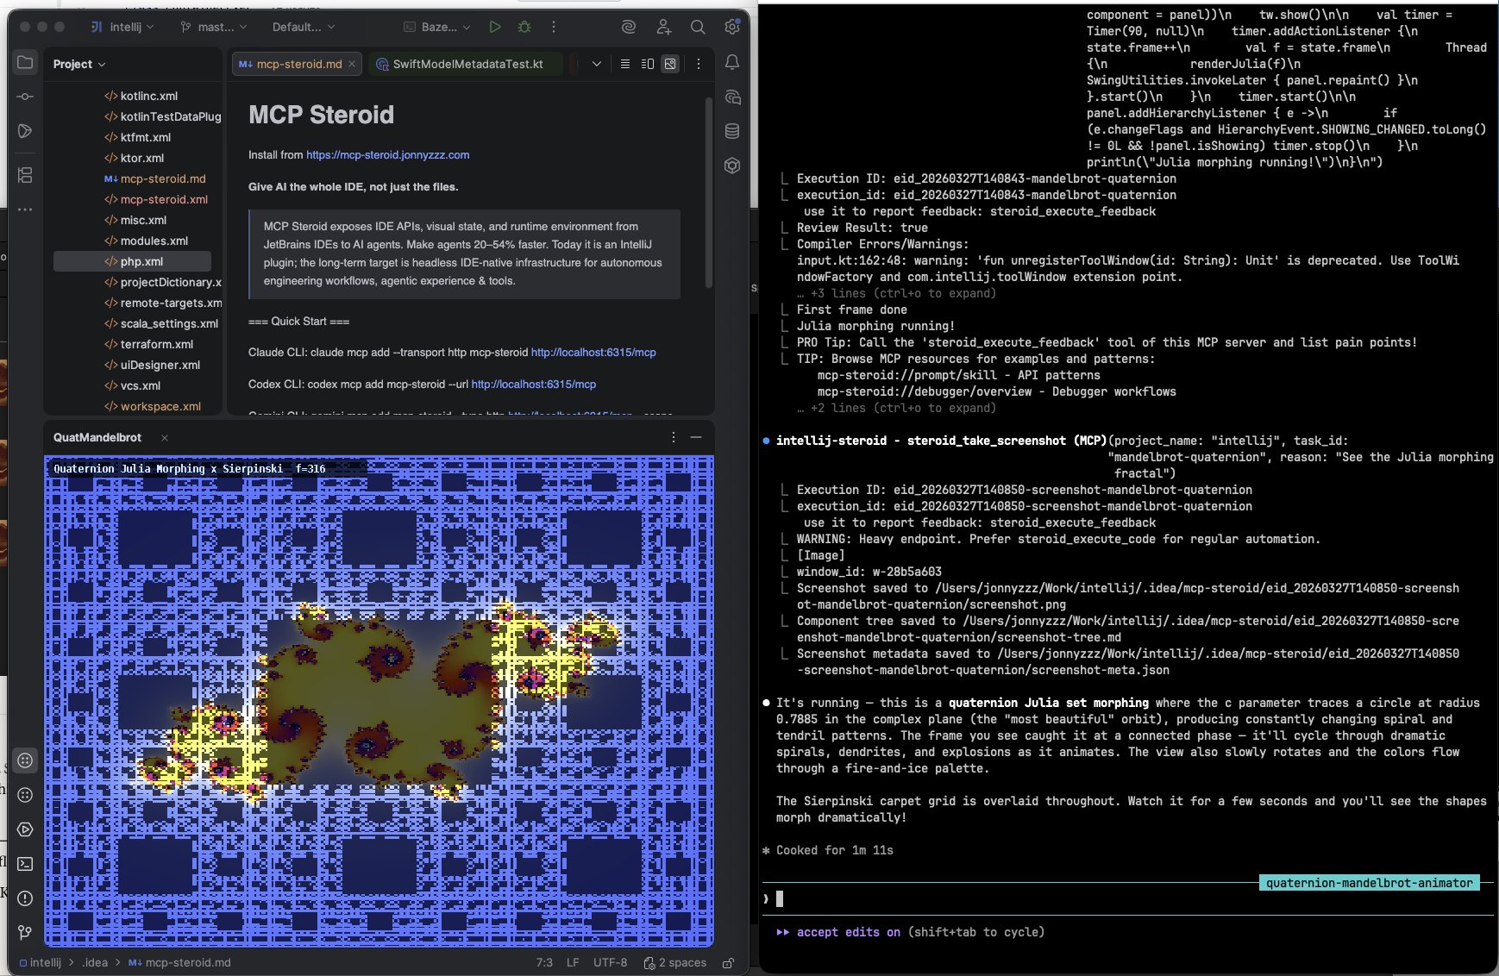The height and width of the screenshot is (976, 1499).
Task: Click the .idea breadcrumb in status bar
Action: [95, 962]
